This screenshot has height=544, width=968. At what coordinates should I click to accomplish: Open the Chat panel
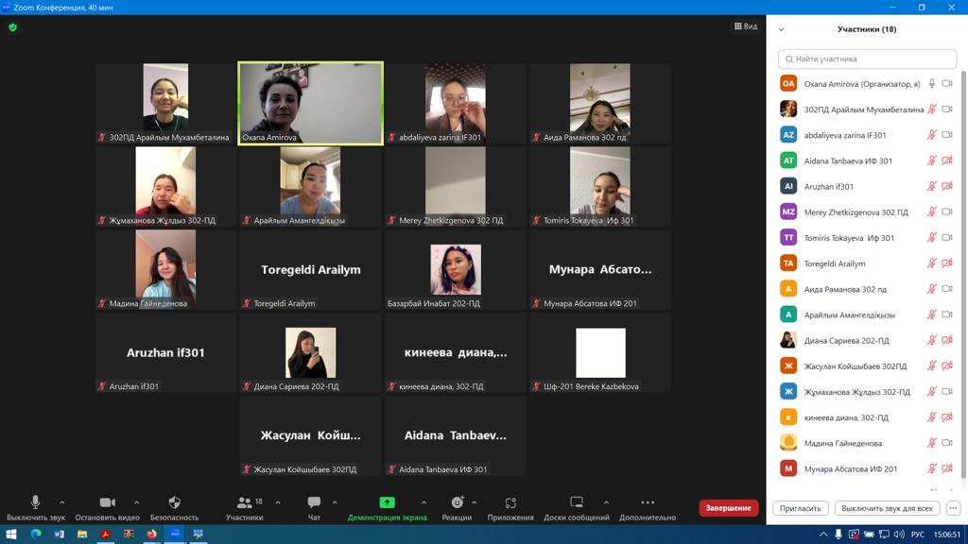click(314, 503)
